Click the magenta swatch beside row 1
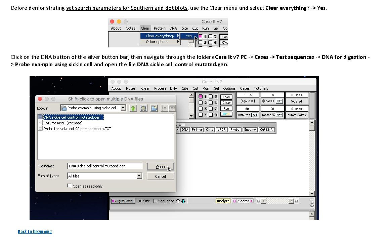This screenshot has height=242, width=387. click(x=200, y=96)
